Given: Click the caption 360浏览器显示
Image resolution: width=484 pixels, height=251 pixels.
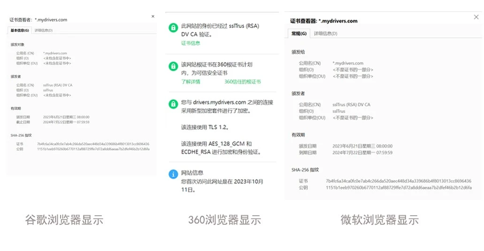Looking at the screenshot, I should (225, 220).
